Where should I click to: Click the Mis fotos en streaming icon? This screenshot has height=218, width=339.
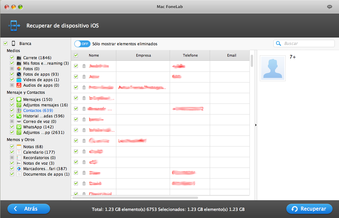(x=19, y=63)
